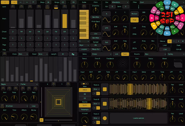
Task: Toggle the highlighted lock icon above sixth step
Action: click(x=56, y=7)
